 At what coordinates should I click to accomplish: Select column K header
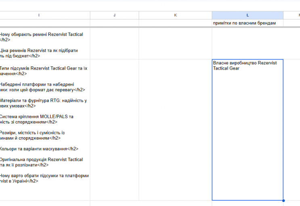click(x=175, y=15)
